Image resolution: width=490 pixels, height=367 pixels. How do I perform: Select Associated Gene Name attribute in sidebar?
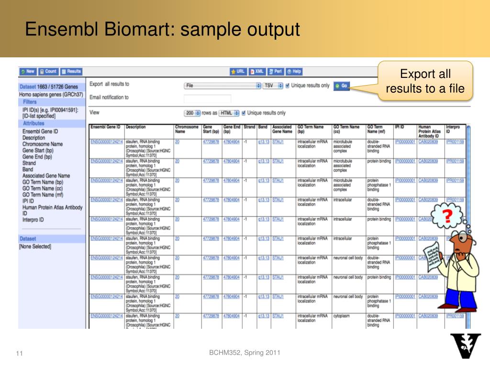[x=46, y=176]
